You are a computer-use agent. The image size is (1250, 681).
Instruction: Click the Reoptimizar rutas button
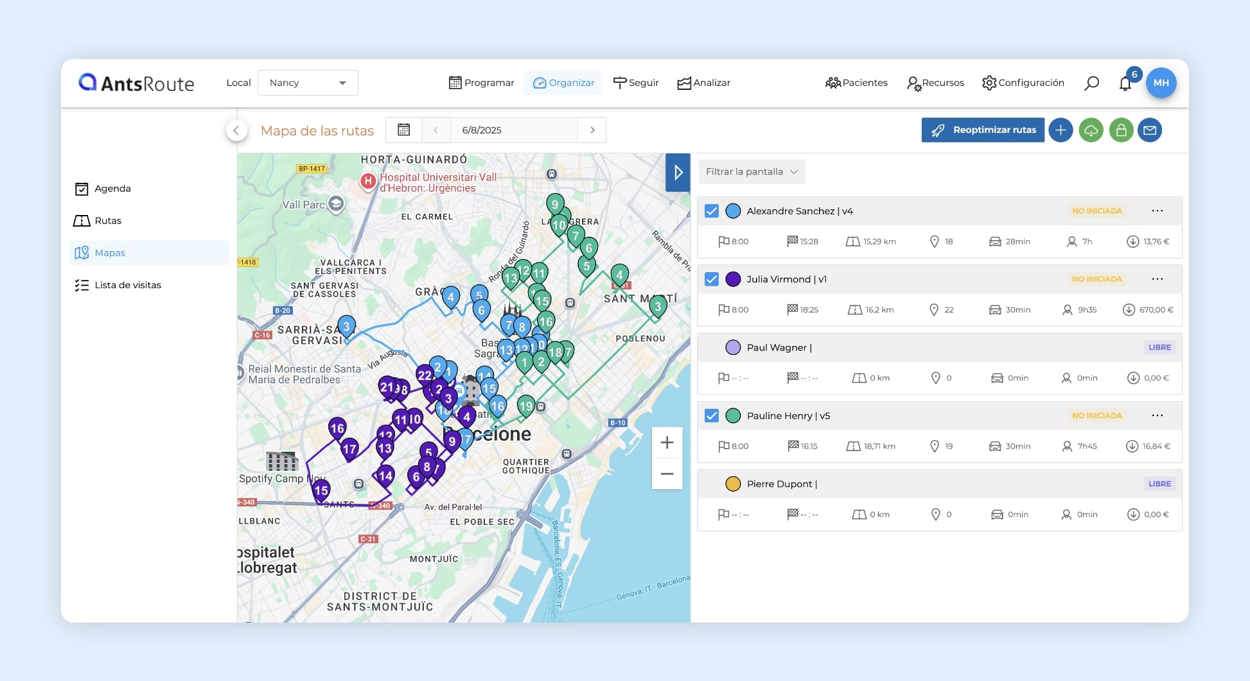tap(982, 130)
